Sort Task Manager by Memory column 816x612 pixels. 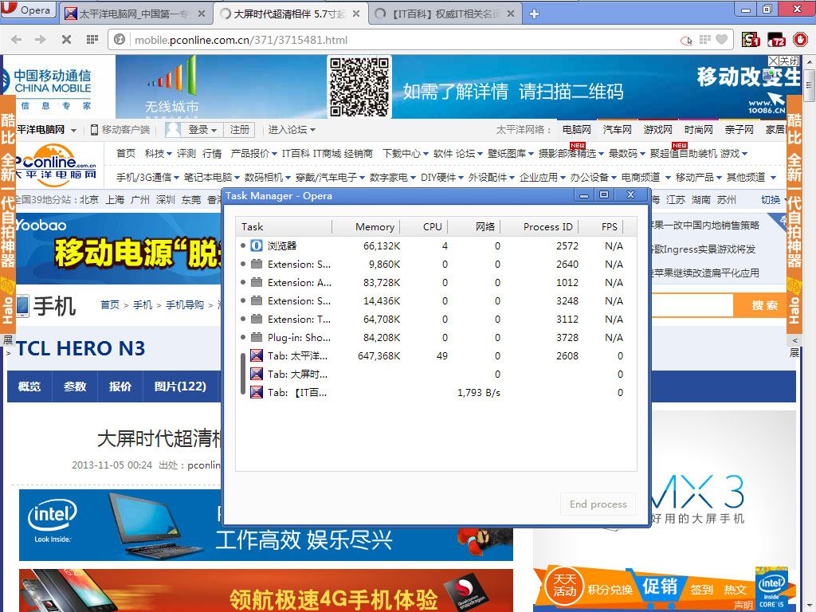coord(367,227)
